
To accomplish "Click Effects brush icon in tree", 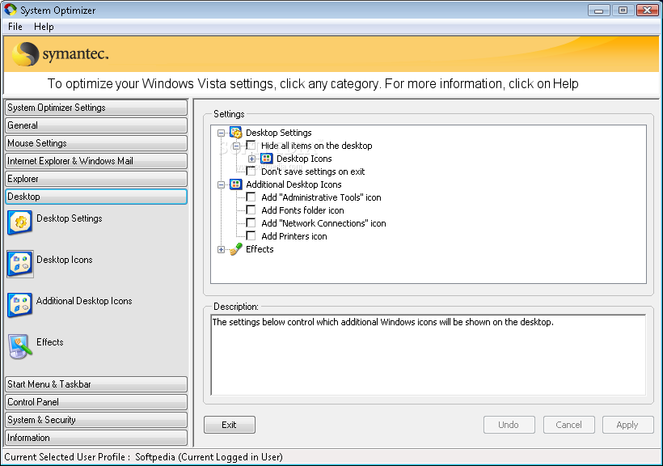I will coord(236,249).
